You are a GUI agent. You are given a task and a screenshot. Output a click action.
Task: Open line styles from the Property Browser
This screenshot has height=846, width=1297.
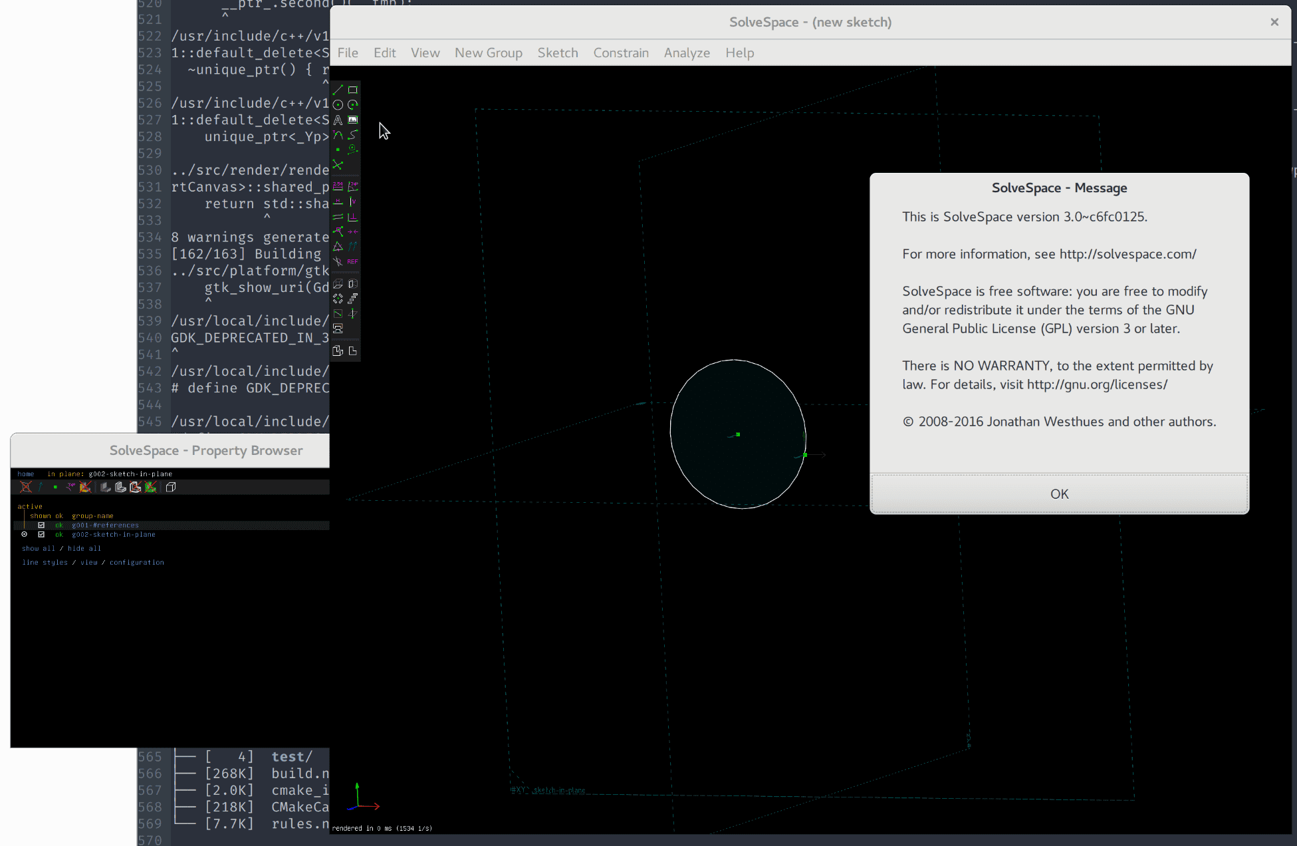pos(45,562)
